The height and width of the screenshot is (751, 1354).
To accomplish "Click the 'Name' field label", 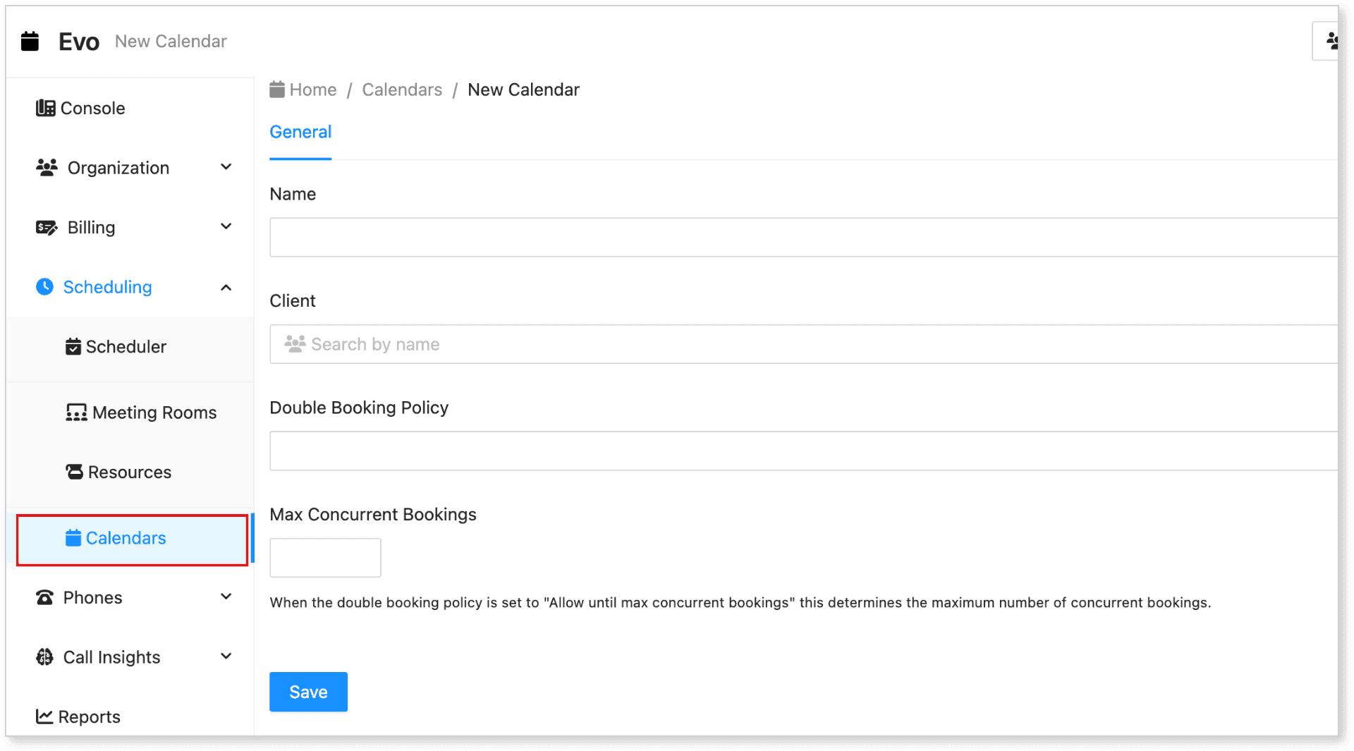I will 293,194.
